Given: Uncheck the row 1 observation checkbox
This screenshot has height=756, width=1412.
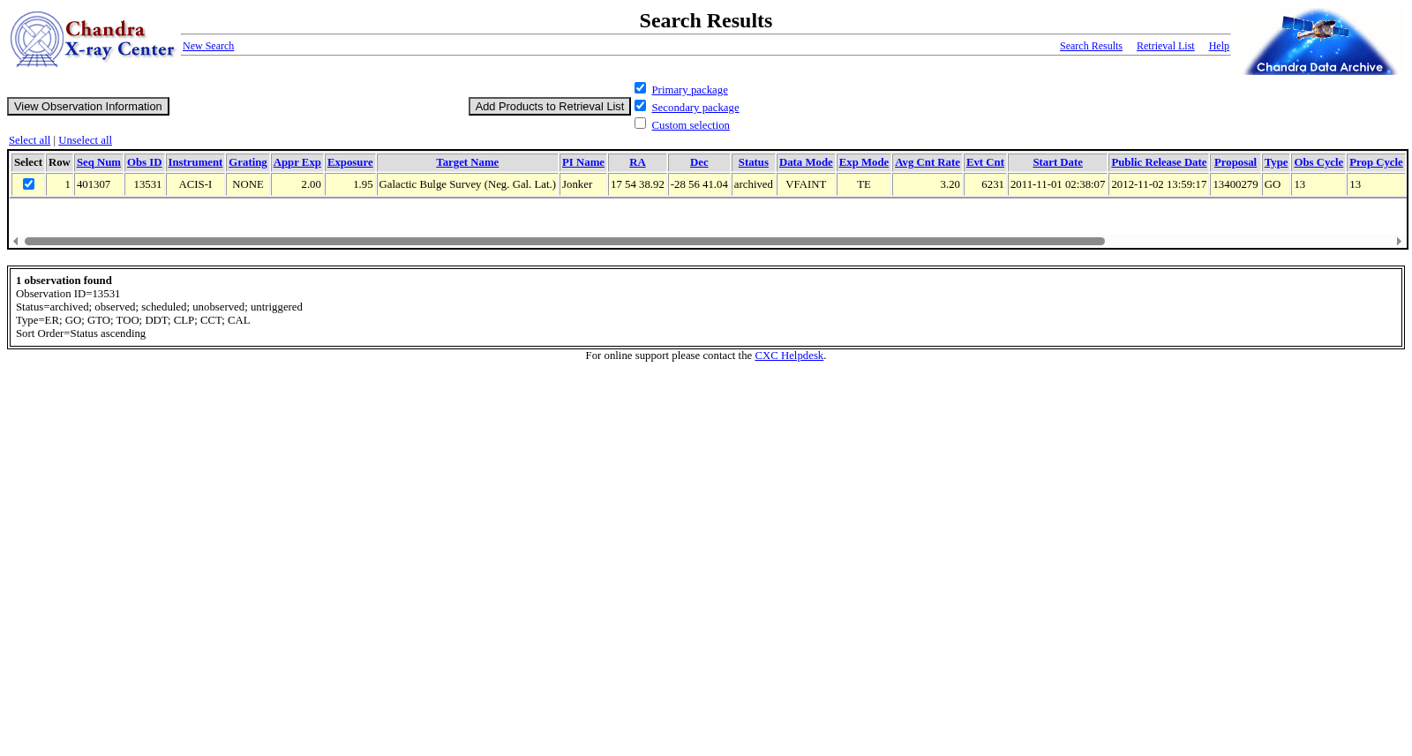Looking at the screenshot, I should [28, 184].
